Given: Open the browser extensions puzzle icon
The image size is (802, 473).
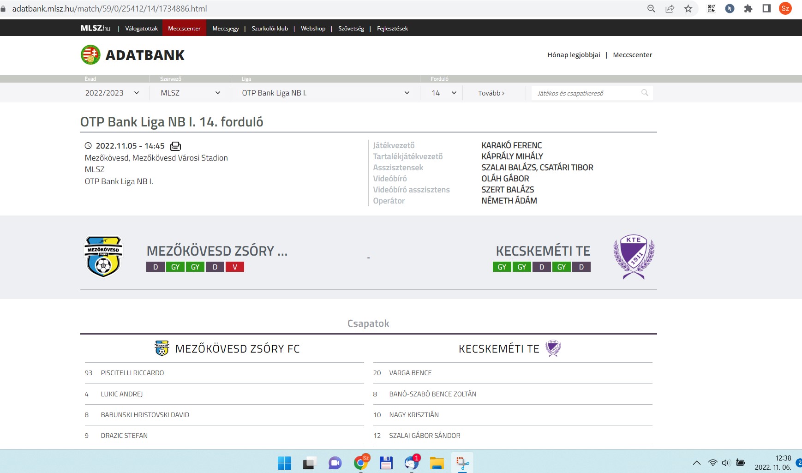Looking at the screenshot, I should click(x=748, y=8).
